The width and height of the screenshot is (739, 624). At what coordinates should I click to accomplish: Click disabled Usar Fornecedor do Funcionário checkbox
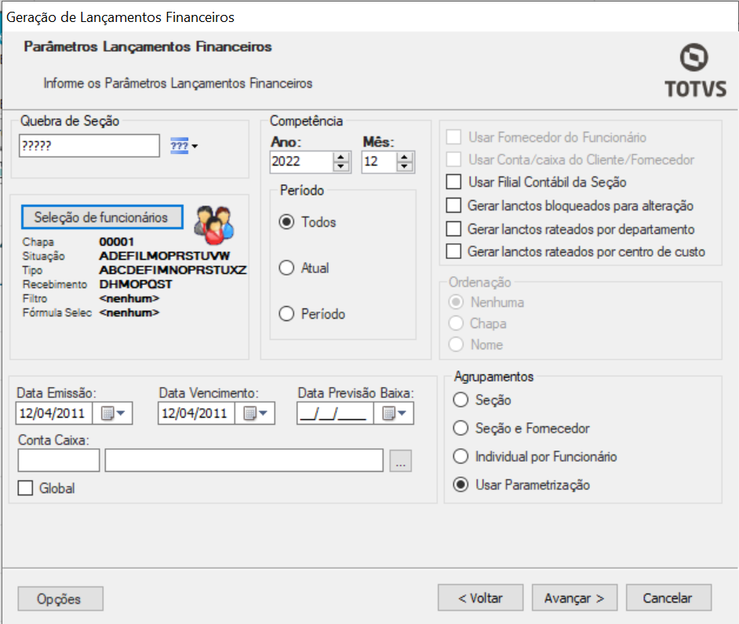coord(454,137)
